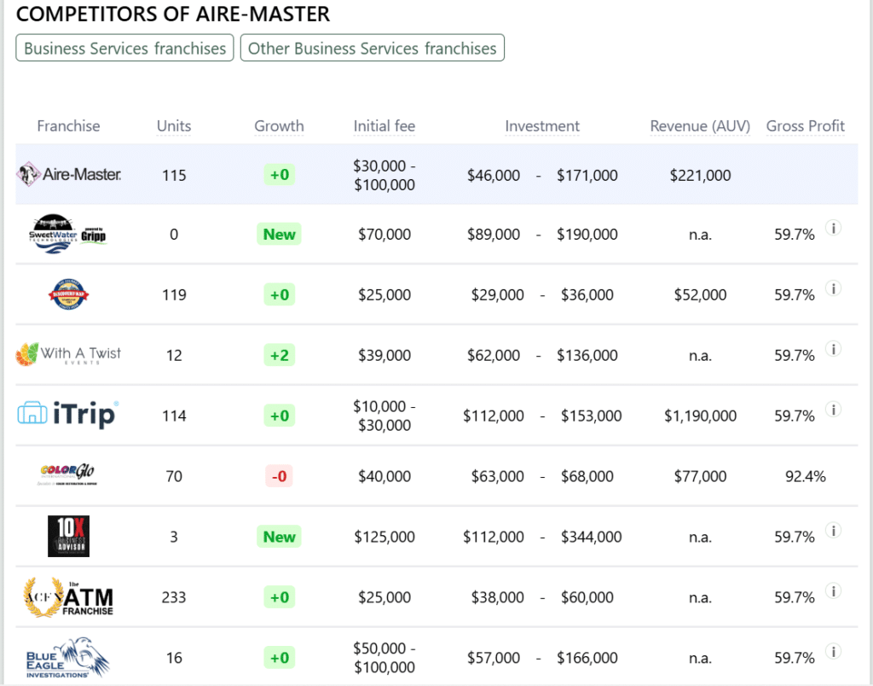Click the Franchise column header
Image resolution: width=873 pixels, height=686 pixels.
pos(68,126)
